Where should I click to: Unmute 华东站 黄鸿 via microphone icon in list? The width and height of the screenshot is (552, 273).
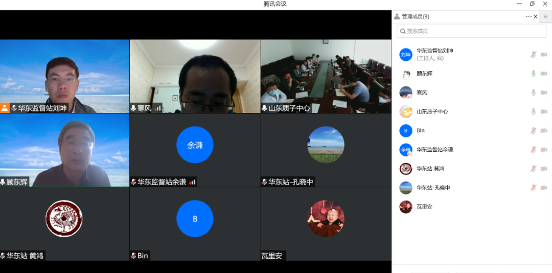click(534, 169)
